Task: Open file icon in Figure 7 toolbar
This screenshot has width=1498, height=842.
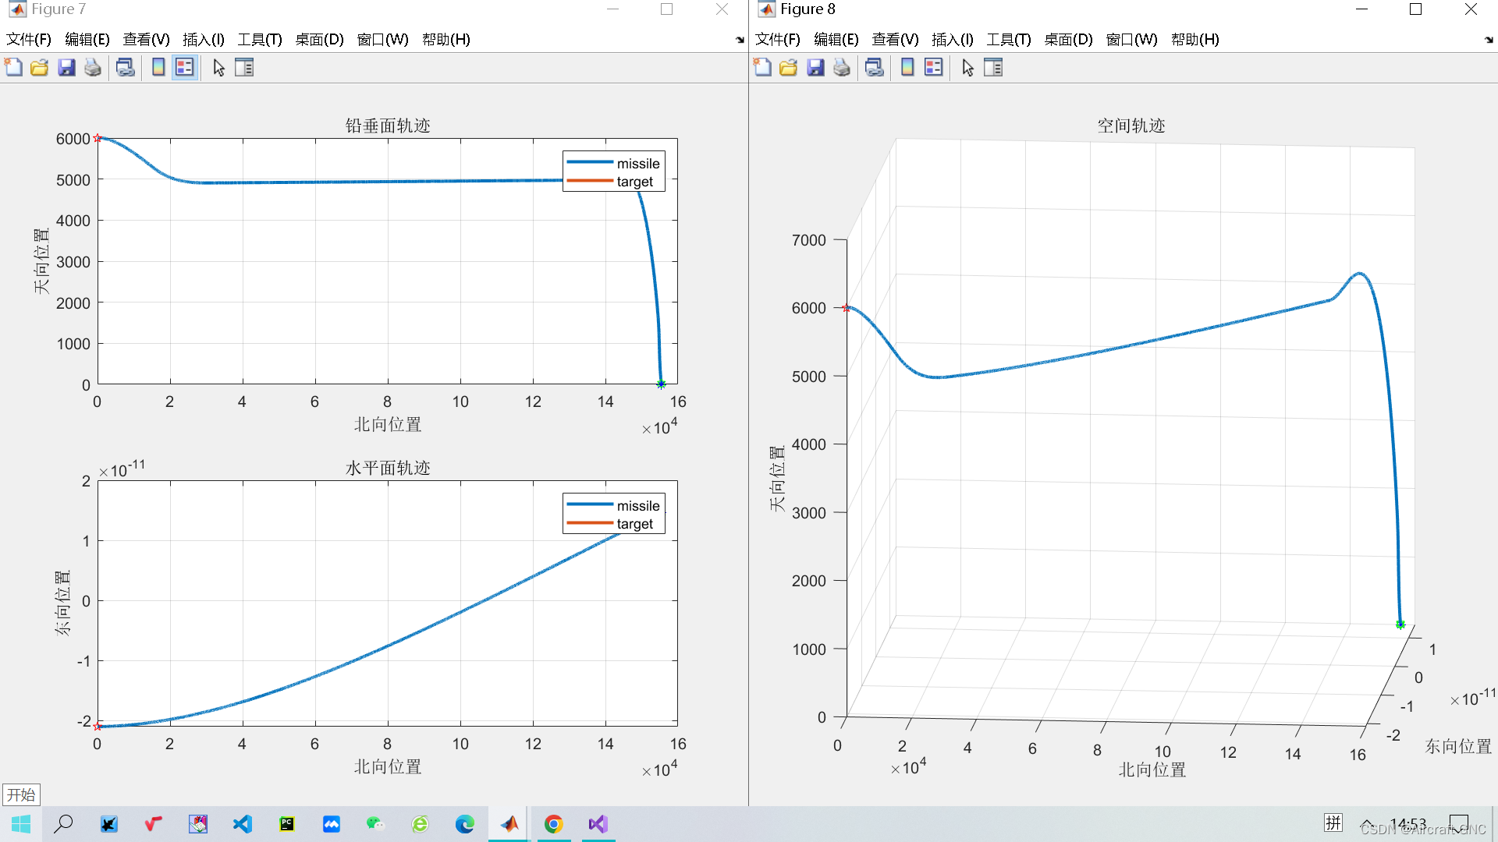Action: (x=40, y=68)
